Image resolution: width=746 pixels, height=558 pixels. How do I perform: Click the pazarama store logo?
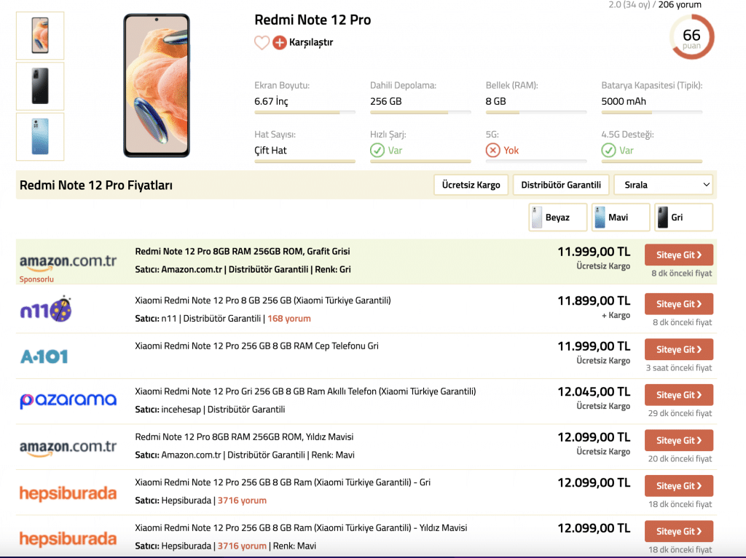68,400
